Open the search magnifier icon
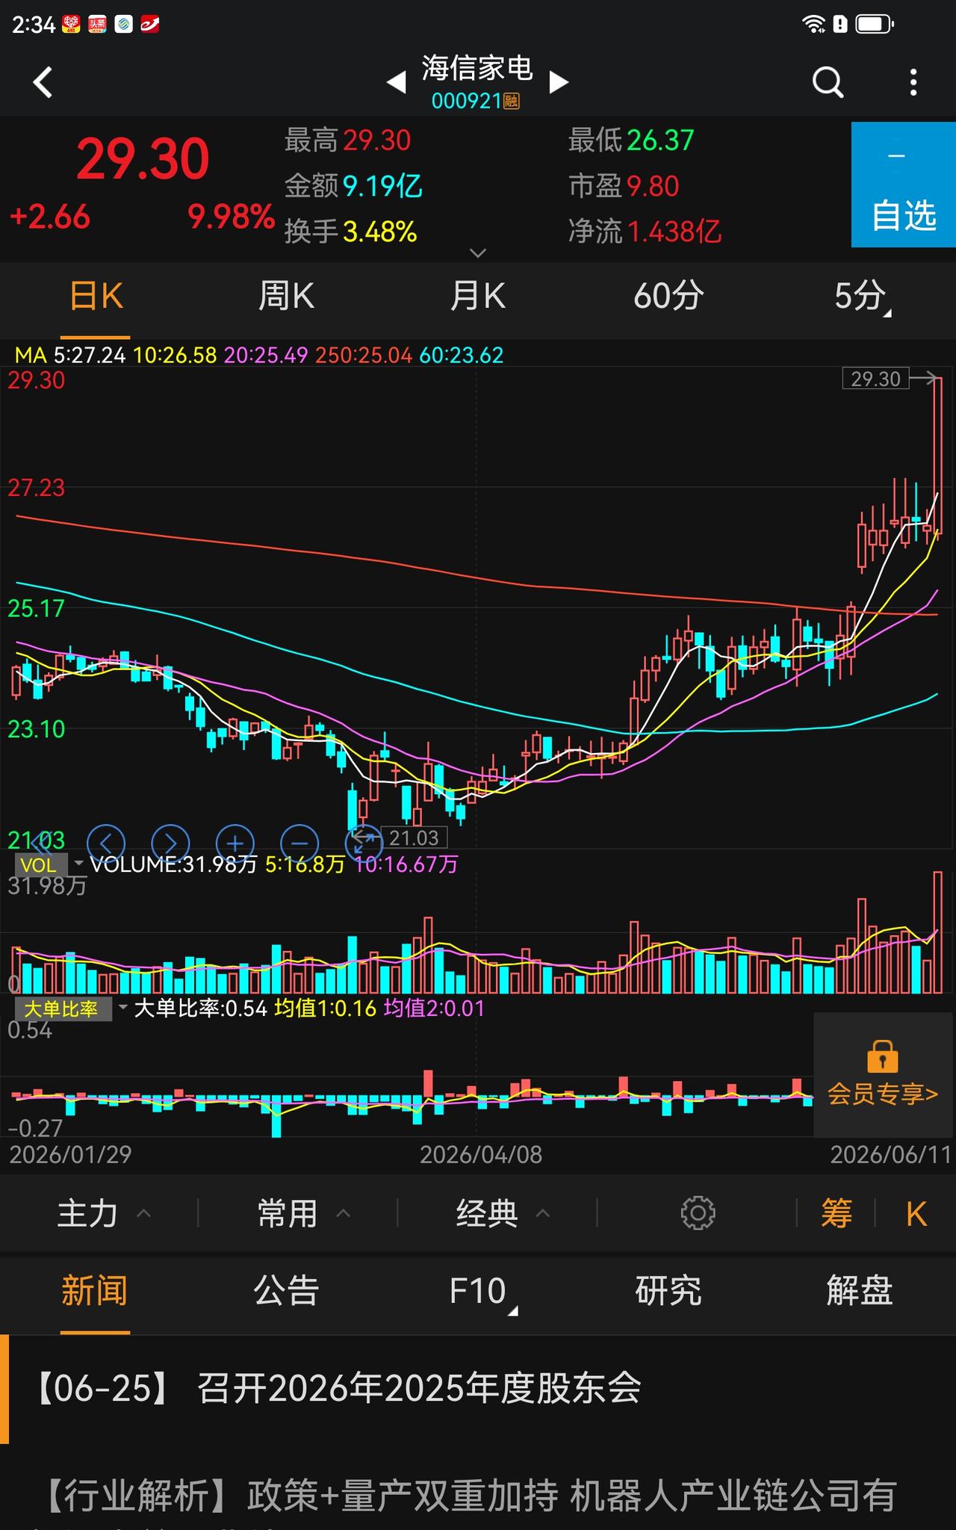This screenshot has height=1530, width=956. 828,82
